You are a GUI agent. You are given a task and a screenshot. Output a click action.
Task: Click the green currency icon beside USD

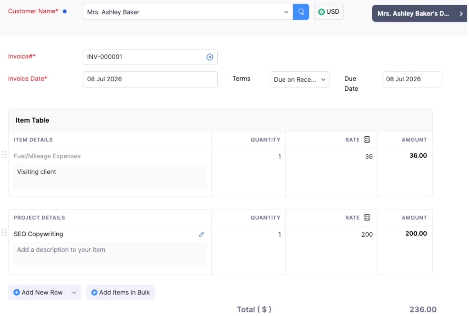point(322,12)
